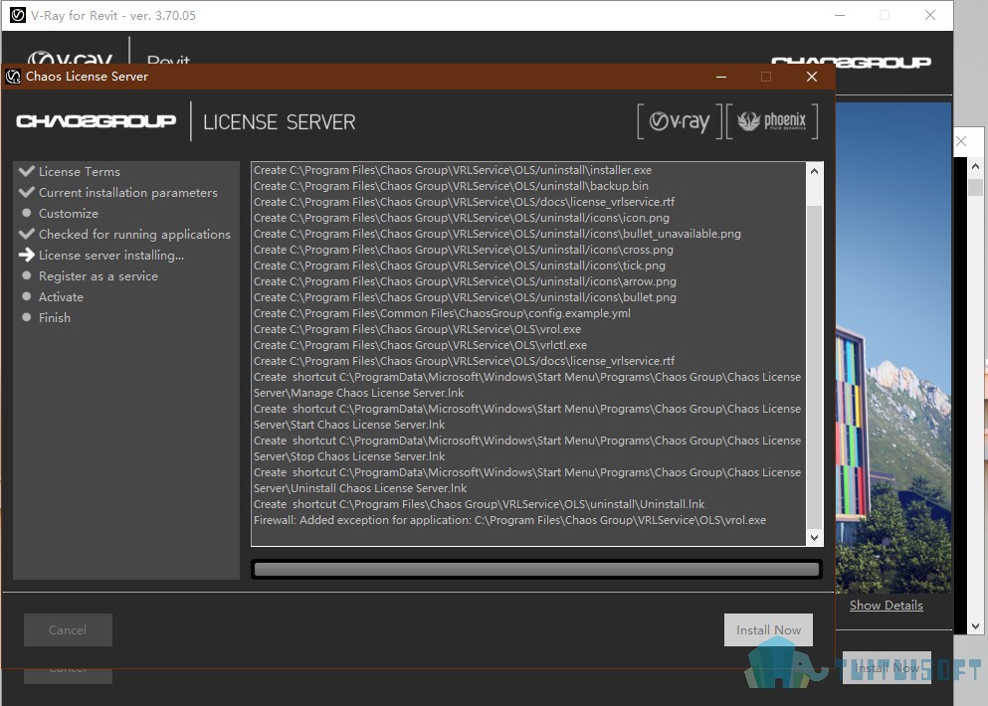
Task: Select the License server installing... step
Action: click(111, 256)
